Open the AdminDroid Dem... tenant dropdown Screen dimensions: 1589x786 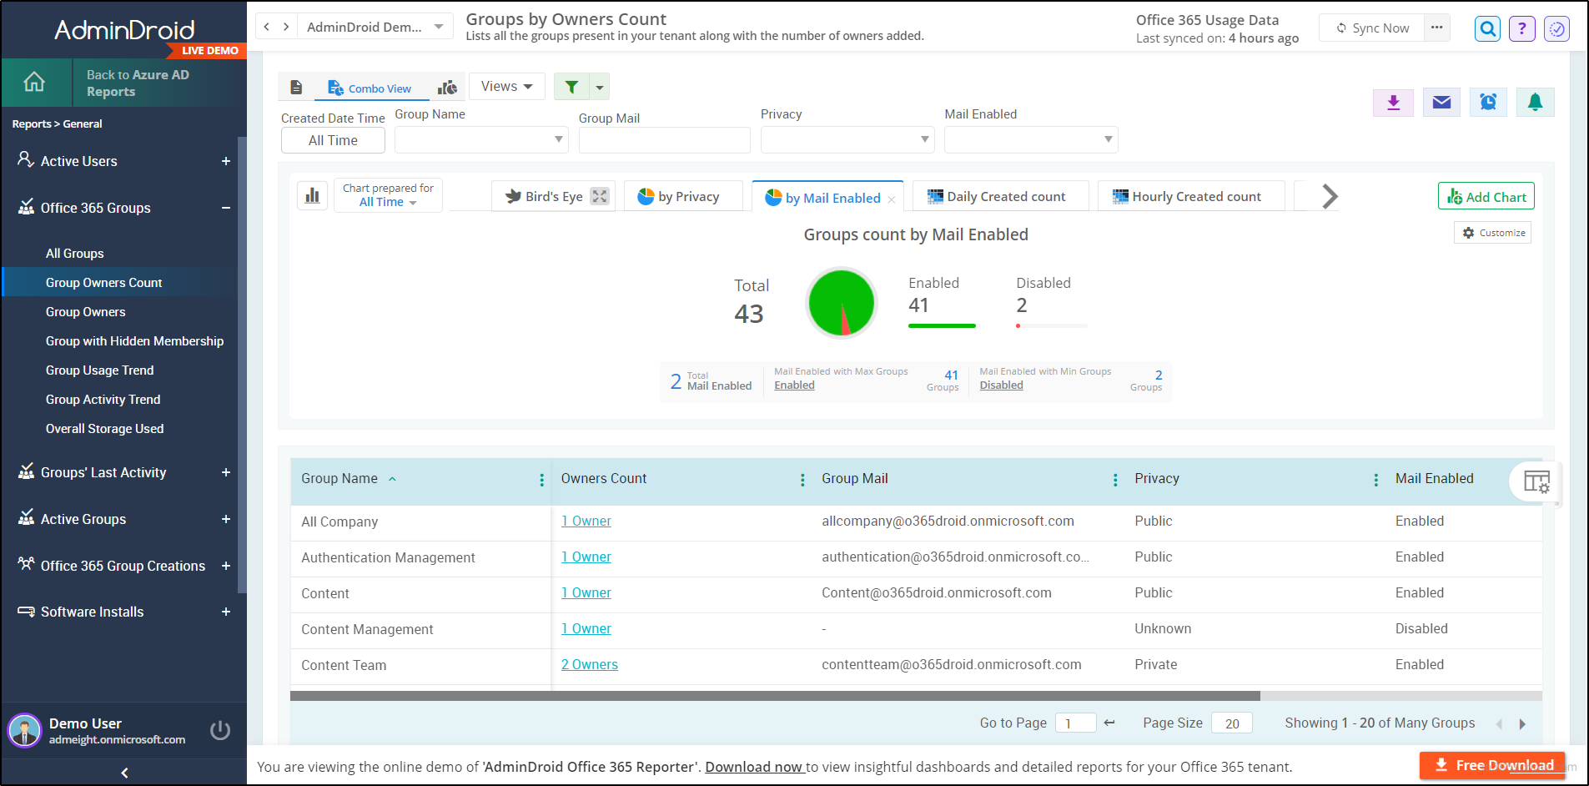pos(375,27)
